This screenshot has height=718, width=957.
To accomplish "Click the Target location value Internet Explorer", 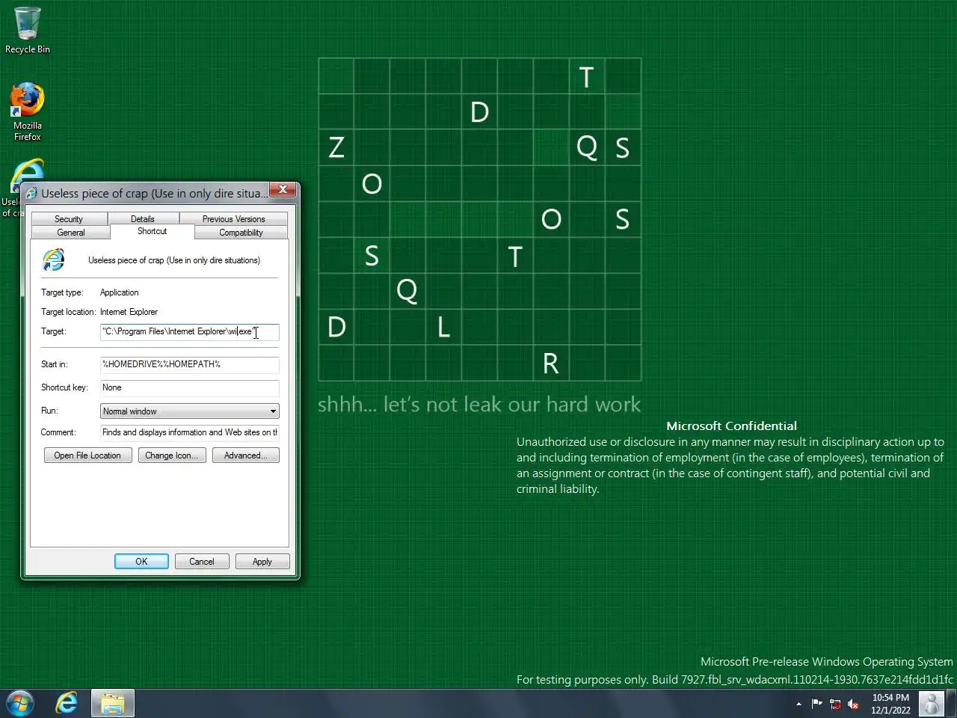I will pyautogui.click(x=129, y=312).
